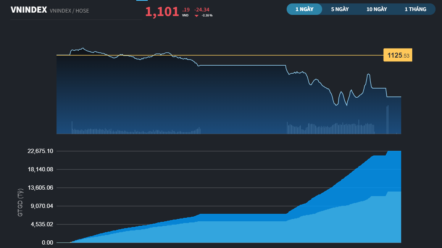The image size is (442, 248).
Task: Click the red down-arrow change indicator
Action: point(197,16)
